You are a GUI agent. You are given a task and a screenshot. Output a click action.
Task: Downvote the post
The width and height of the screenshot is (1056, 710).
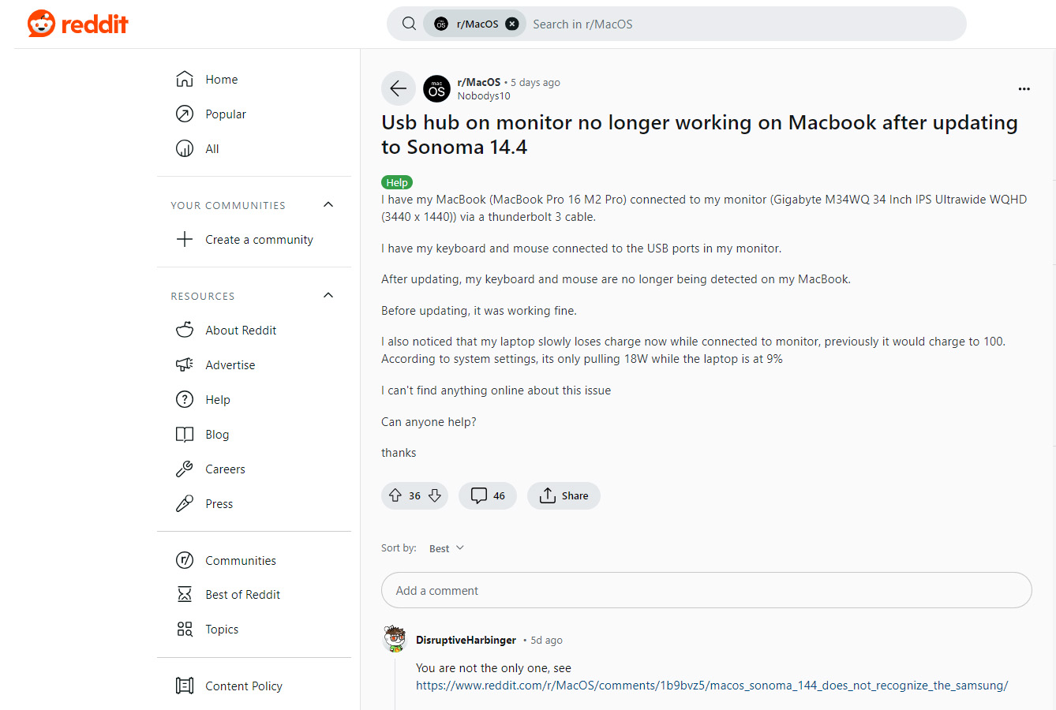click(x=434, y=495)
